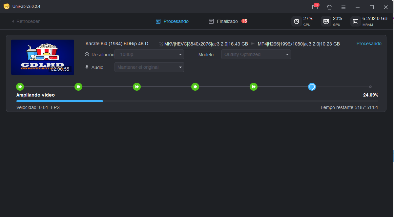Click the 6.2/32.0 GB MRAM reading
Viewport: 394px width, 217px height.
coord(375,18)
